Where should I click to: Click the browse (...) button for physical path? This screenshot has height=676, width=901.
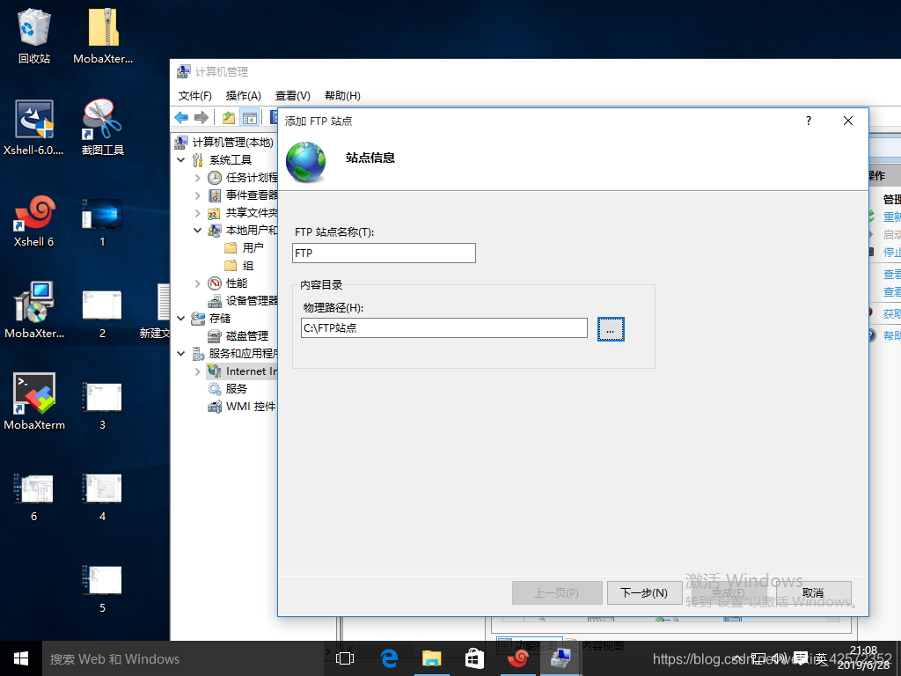[611, 329]
